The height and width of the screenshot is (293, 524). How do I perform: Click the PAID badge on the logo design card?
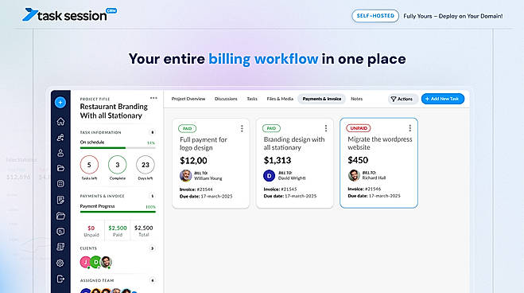tap(187, 128)
